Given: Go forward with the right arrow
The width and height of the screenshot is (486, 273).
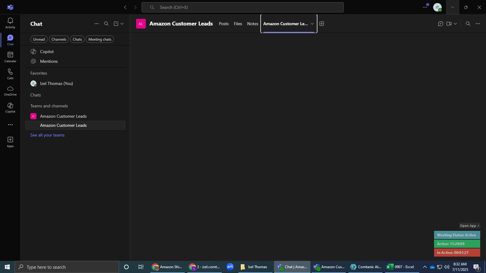Looking at the screenshot, I should click(135, 7).
